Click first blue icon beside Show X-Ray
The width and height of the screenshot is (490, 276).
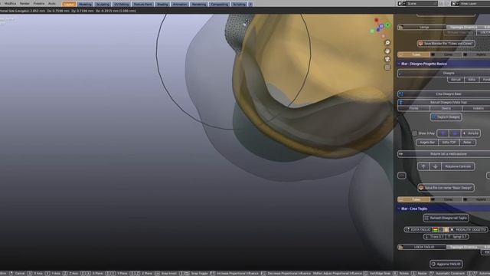(x=443, y=133)
